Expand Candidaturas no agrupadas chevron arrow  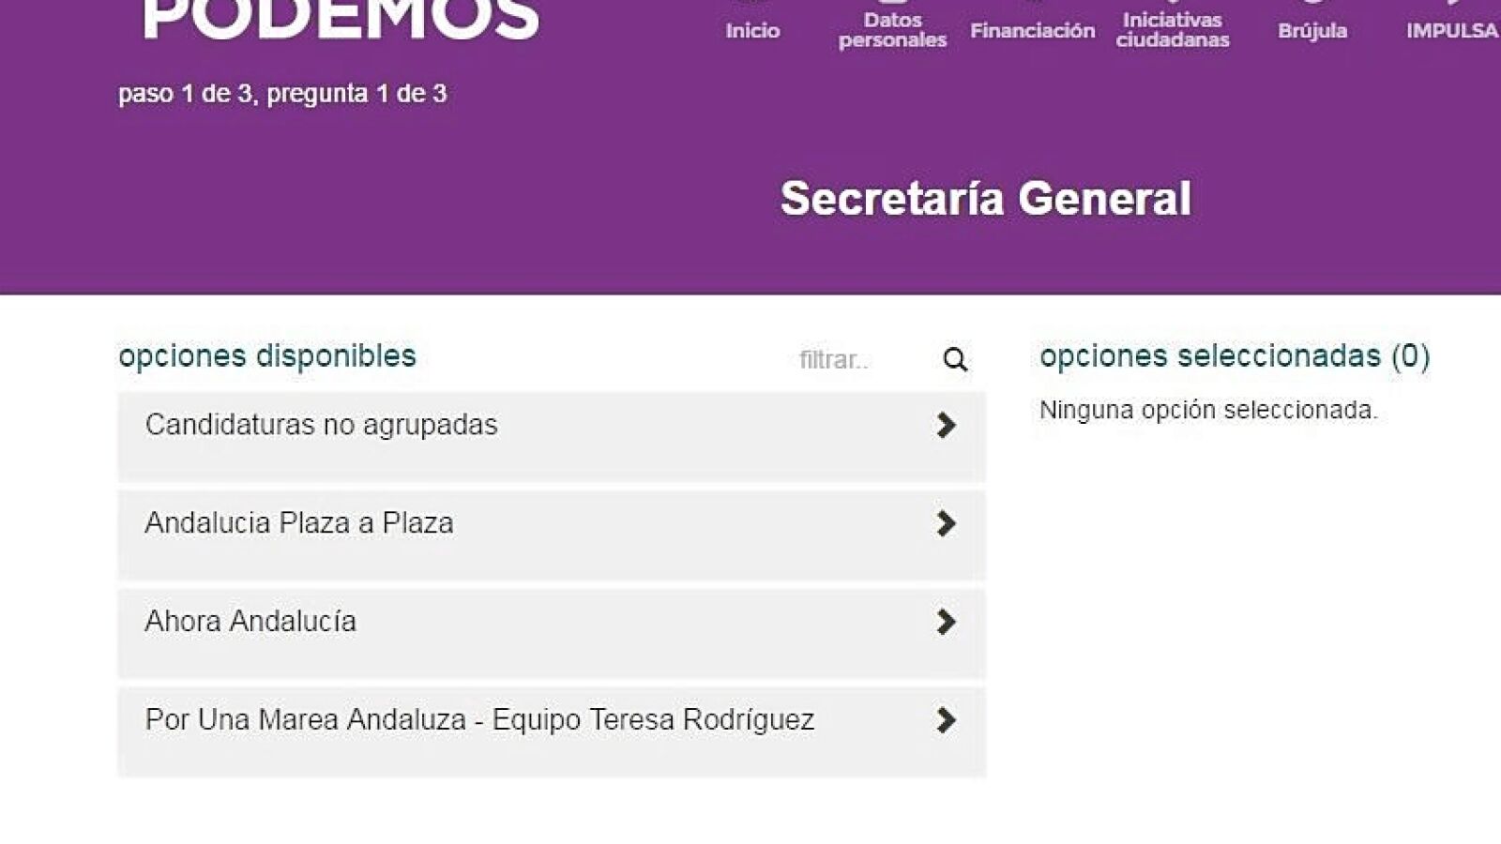[946, 426]
